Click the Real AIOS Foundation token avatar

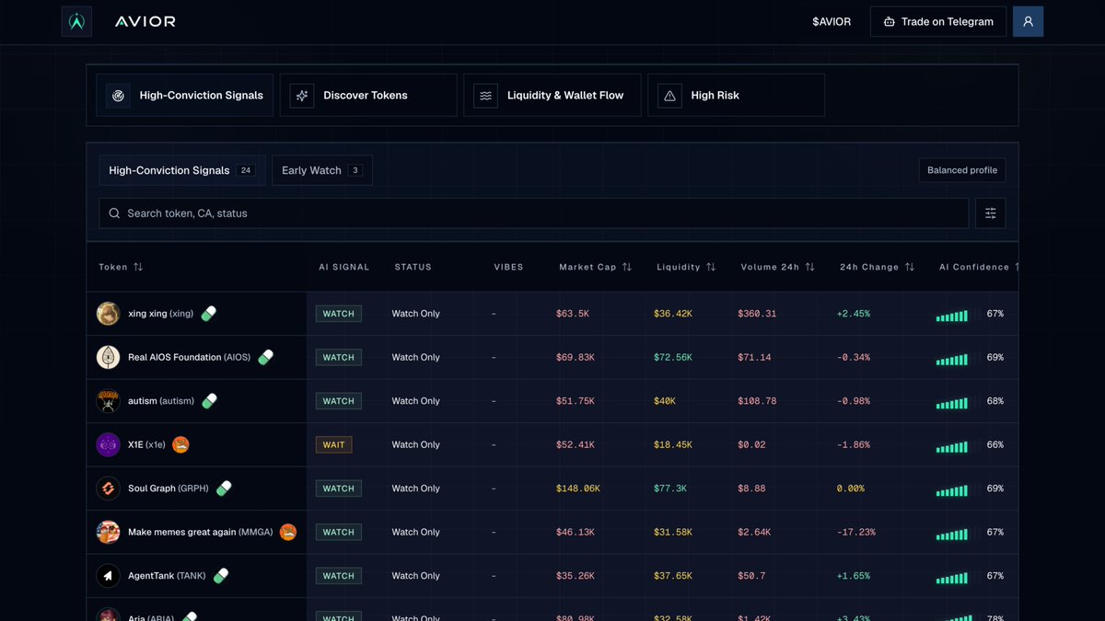108,357
